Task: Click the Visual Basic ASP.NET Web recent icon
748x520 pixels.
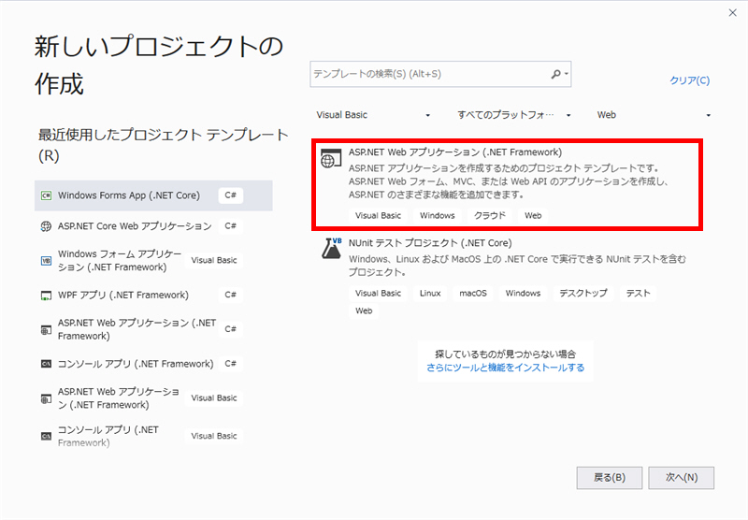Action: (x=46, y=398)
